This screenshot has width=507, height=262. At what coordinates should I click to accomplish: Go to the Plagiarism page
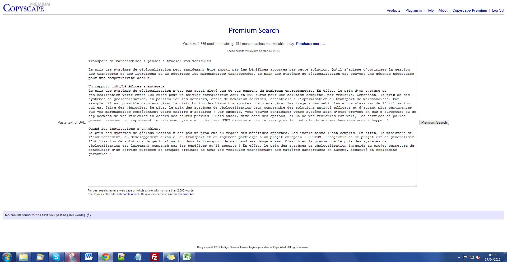pyautogui.click(x=413, y=11)
